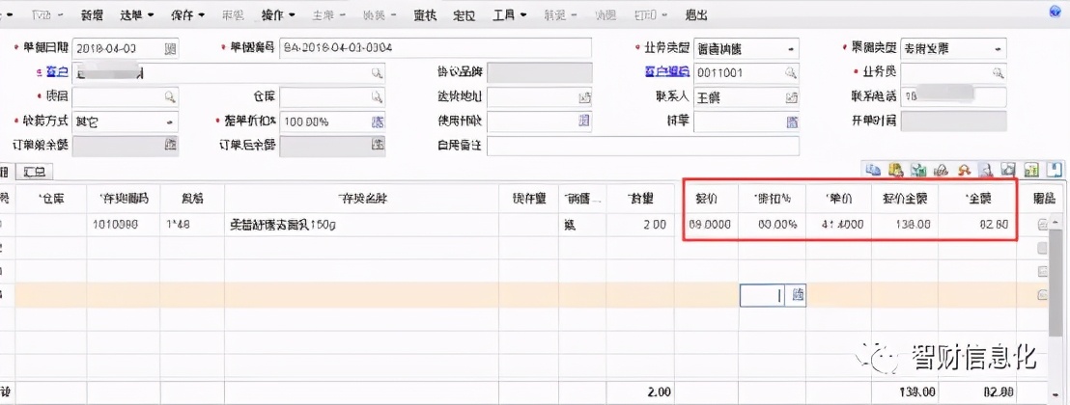Click the 送货地址 input field
1070x405 pixels.
click(x=531, y=96)
